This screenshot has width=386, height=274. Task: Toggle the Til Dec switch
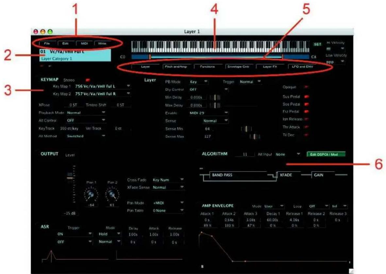[306, 135]
